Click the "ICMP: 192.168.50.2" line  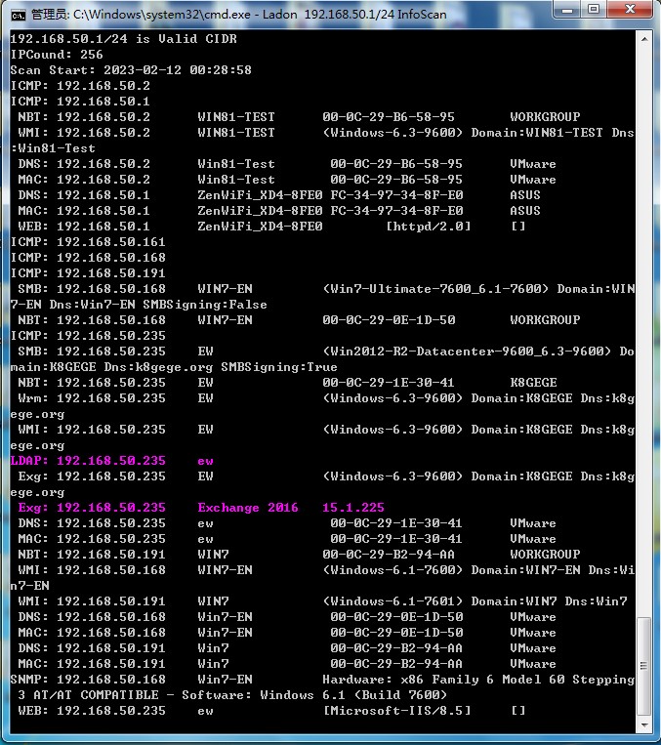tap(80, 86)
